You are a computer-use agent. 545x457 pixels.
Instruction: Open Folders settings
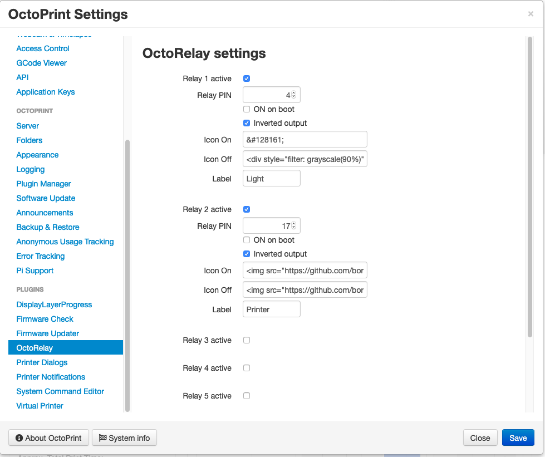click(29, 140)
